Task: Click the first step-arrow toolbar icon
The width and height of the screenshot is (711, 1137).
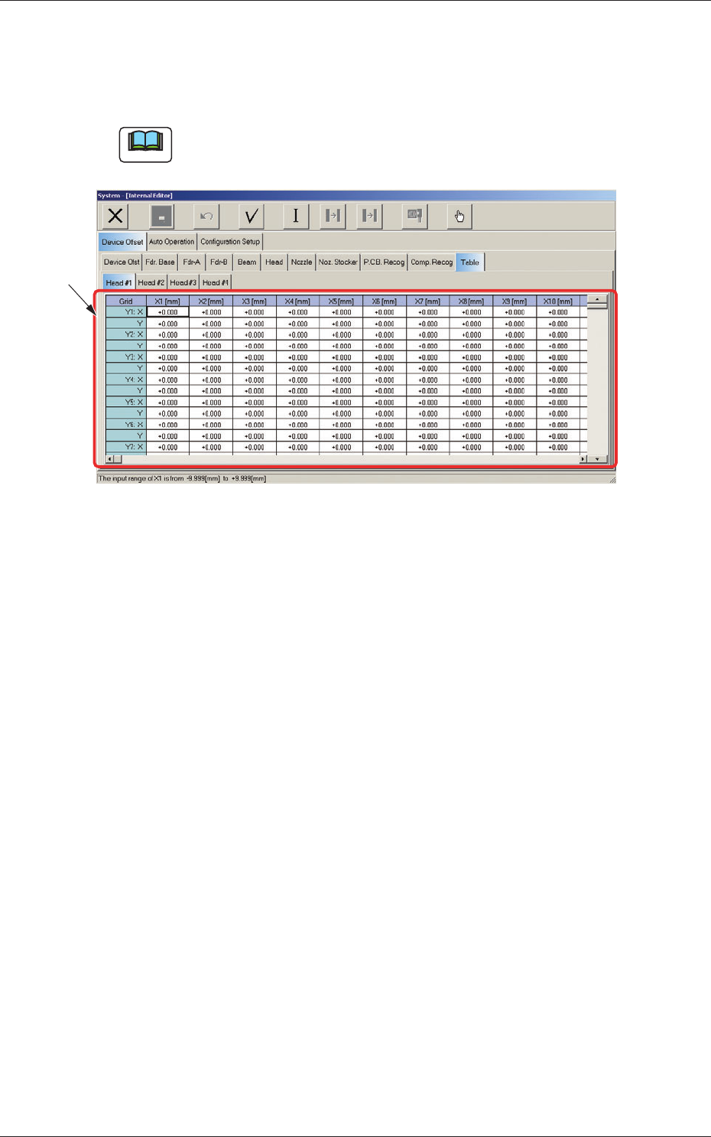Action: coord(333,216)
